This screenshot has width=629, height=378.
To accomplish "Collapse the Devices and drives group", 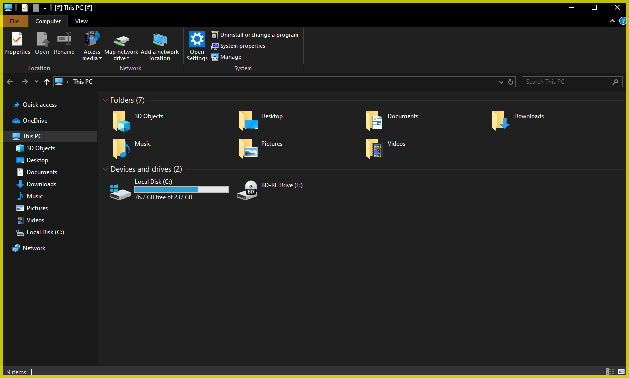I will click(x=105, y=169).
